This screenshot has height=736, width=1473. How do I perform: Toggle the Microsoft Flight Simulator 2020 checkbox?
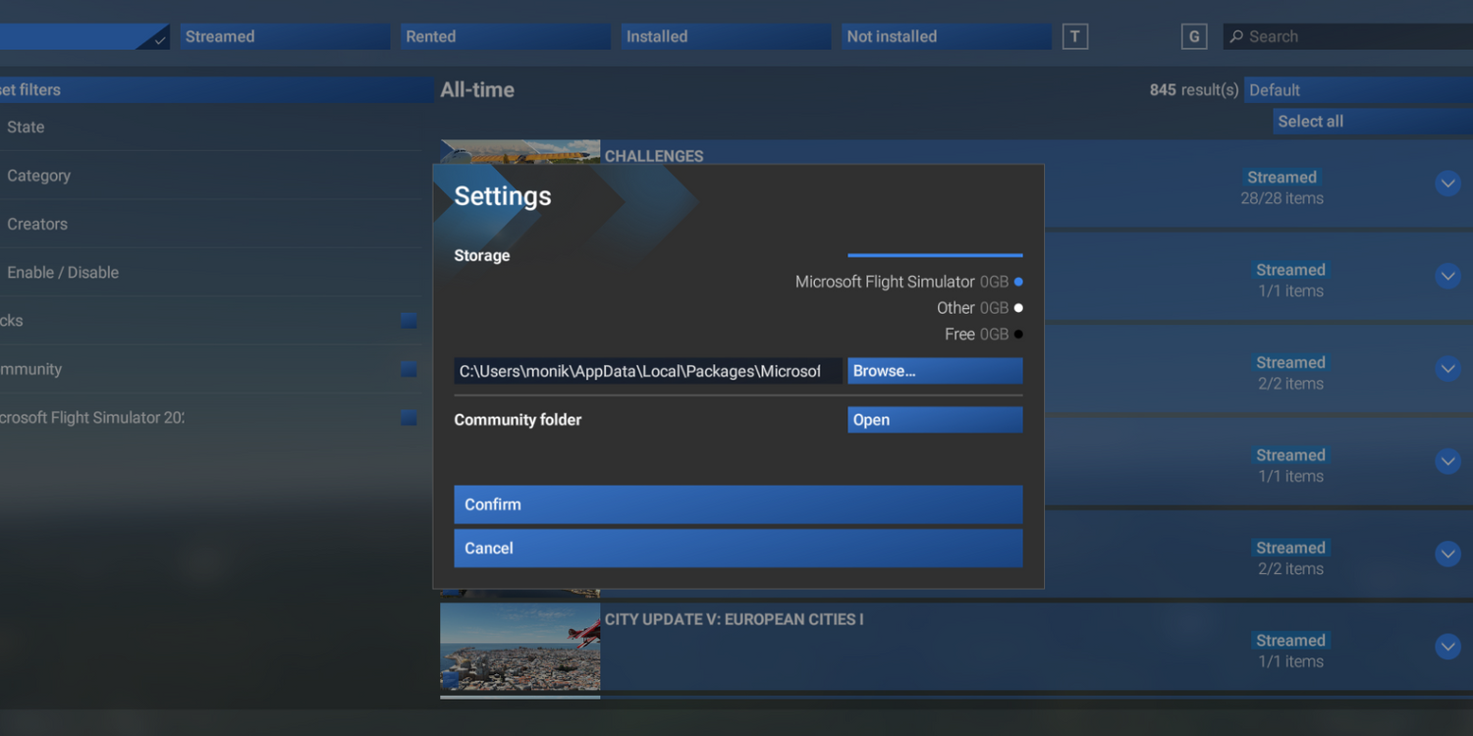click(408, 418)
